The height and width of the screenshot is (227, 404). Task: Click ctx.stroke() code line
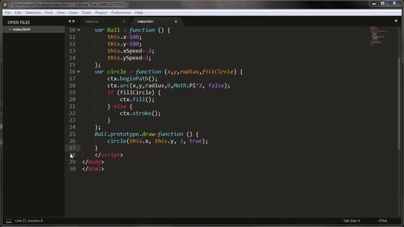click(x=140, y=113)
